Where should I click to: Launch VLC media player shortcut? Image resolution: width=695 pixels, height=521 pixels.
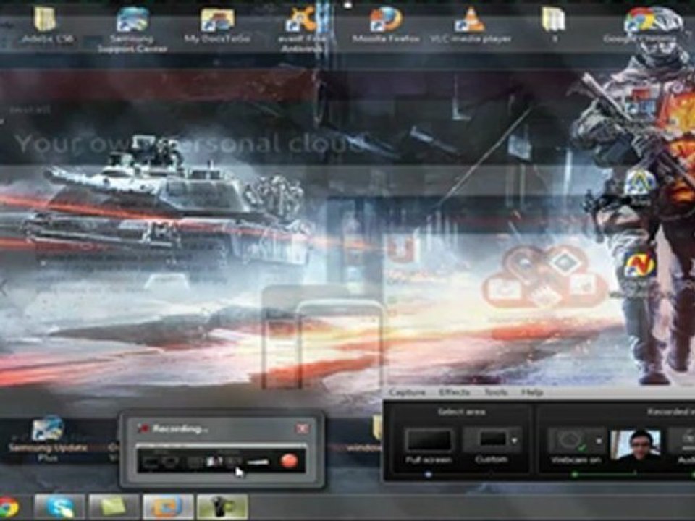(471, 25)
